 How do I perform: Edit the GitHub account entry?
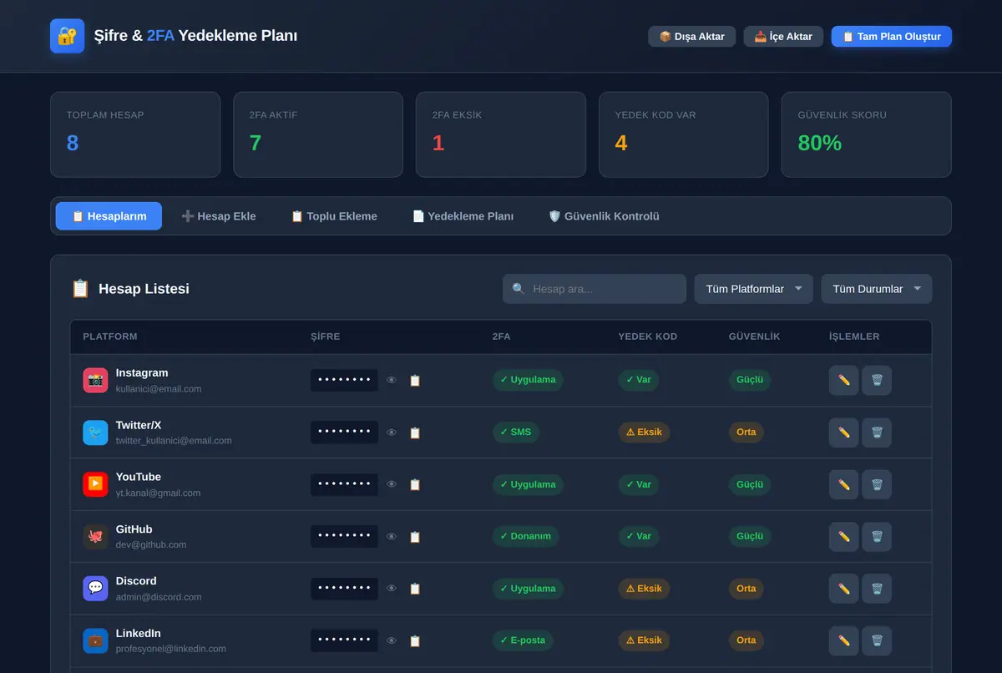click(x=843, y=536)
